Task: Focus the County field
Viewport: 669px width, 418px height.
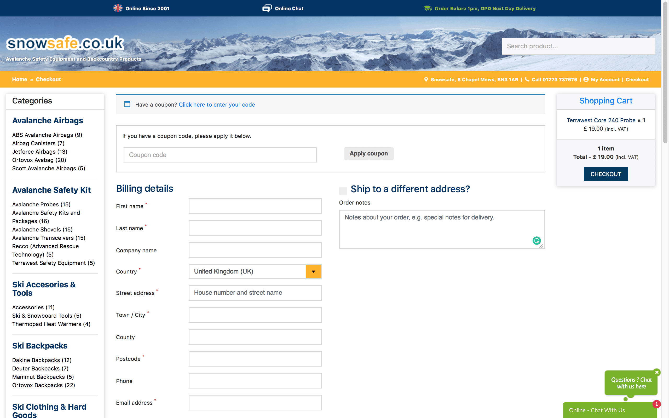Action: (255, 337)
